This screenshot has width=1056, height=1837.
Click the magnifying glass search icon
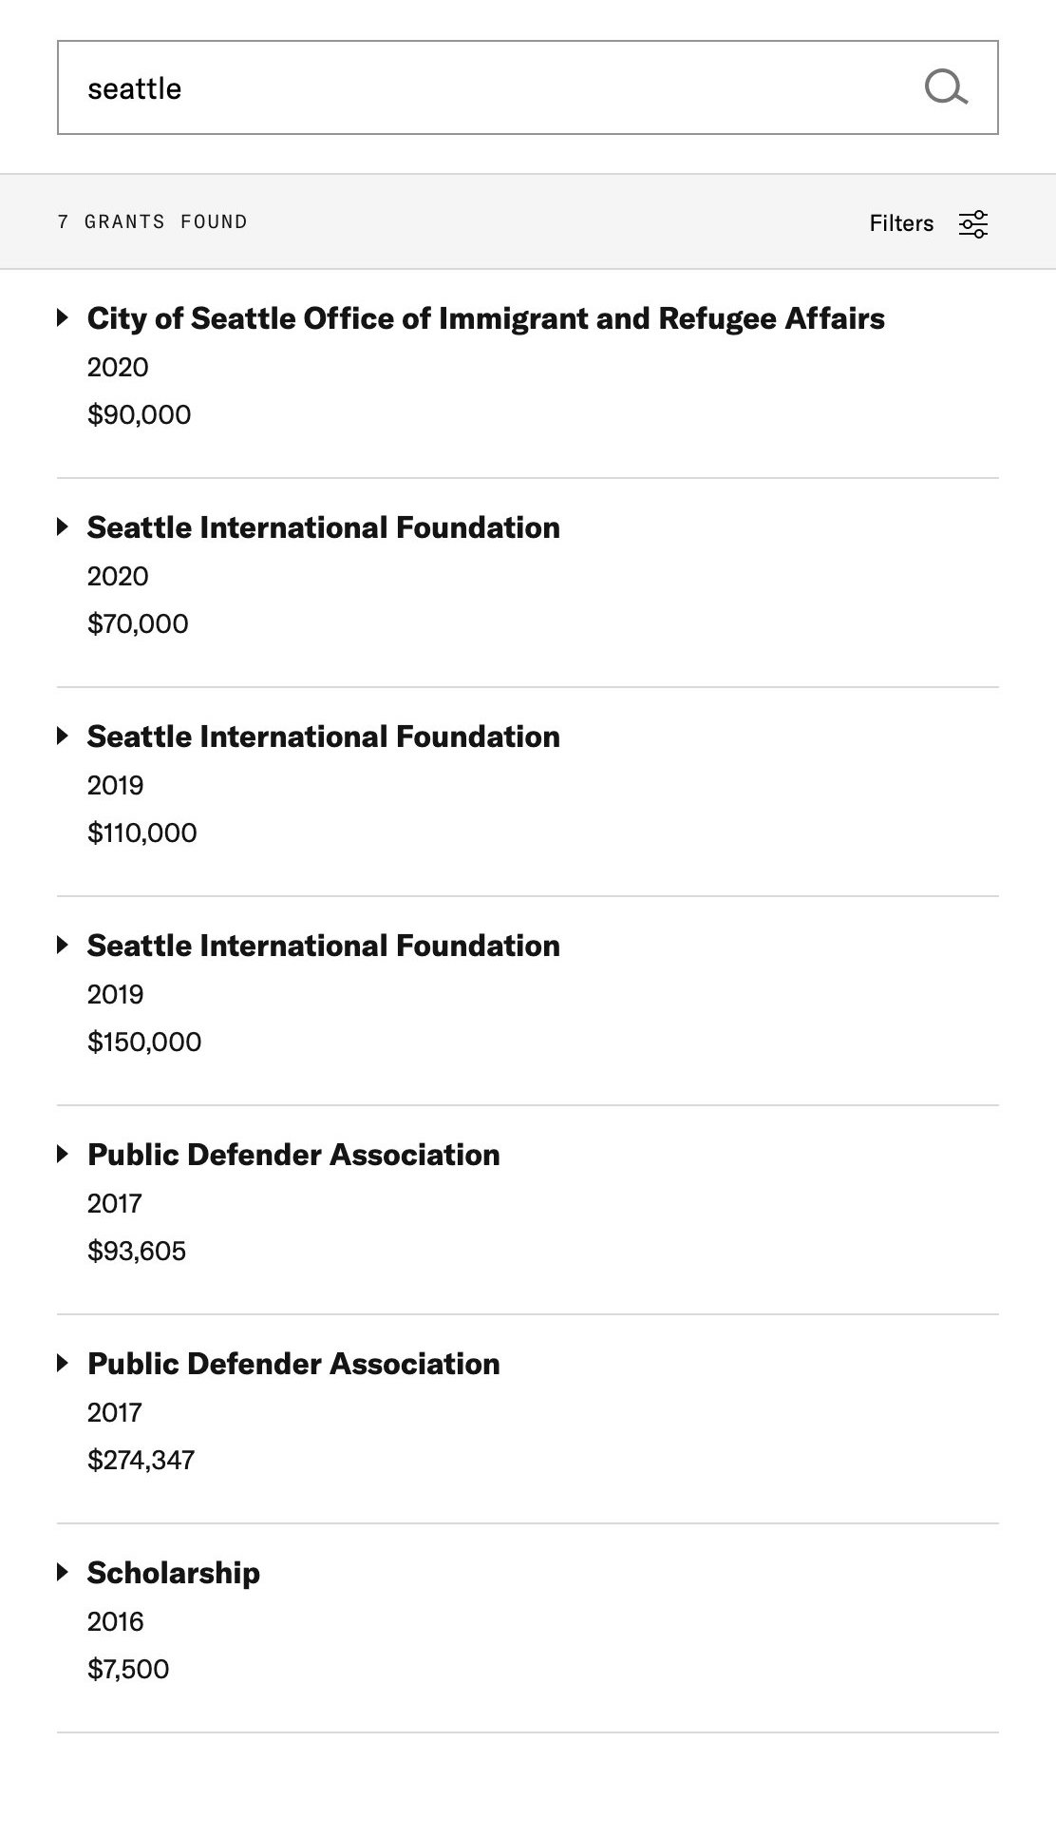click(x=946, y=87)
